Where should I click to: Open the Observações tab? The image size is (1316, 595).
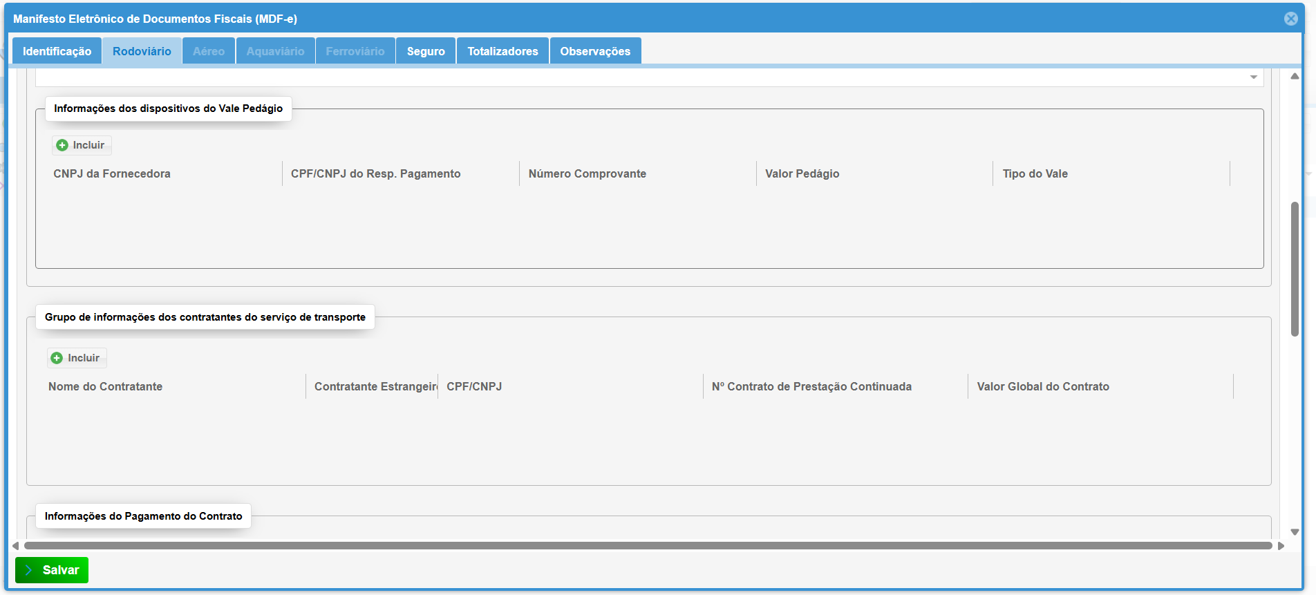tap(595, 51)
